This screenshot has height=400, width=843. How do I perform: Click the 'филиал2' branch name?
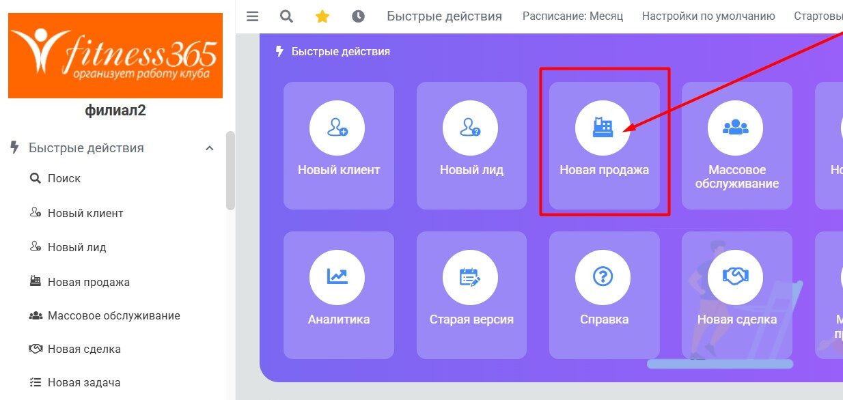tap(115, 111)
